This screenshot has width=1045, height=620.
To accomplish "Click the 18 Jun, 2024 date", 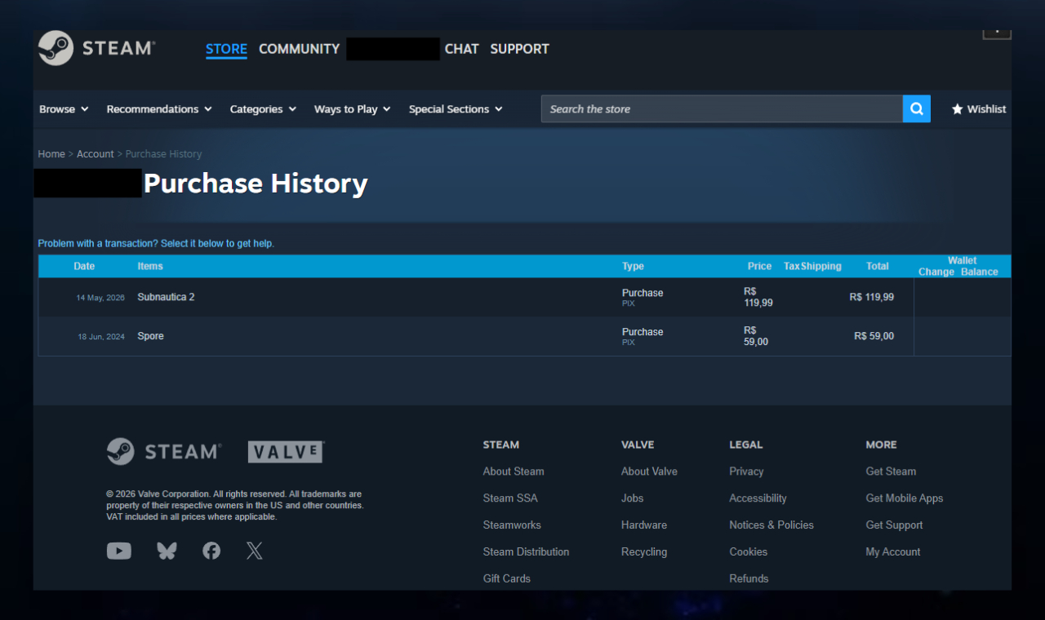I will [x=101, y=337].
